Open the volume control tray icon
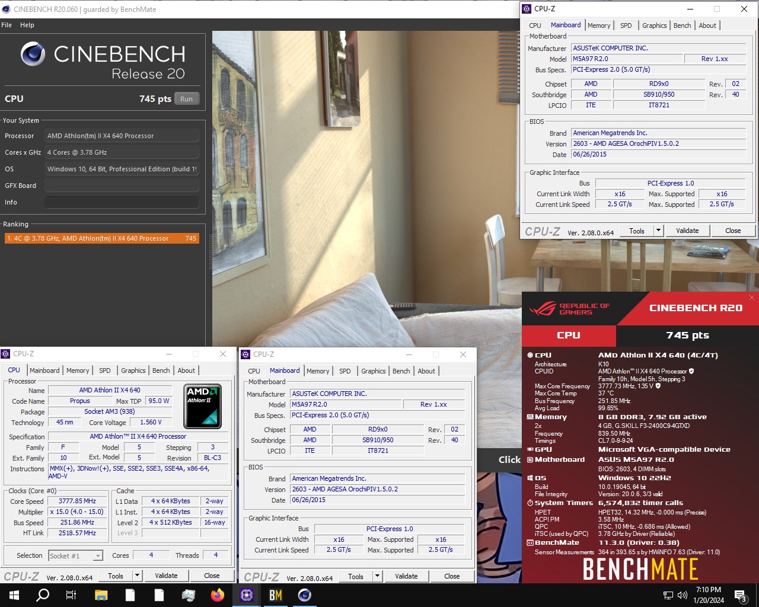Image resolution: width=759 pixels, height=607 pixels. click(x=683, y=595)
